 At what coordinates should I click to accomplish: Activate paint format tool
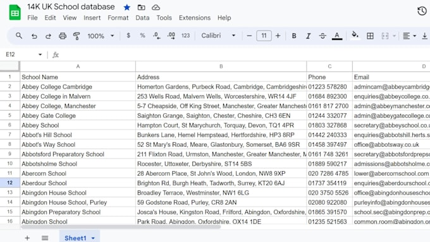tap(77, 36)
